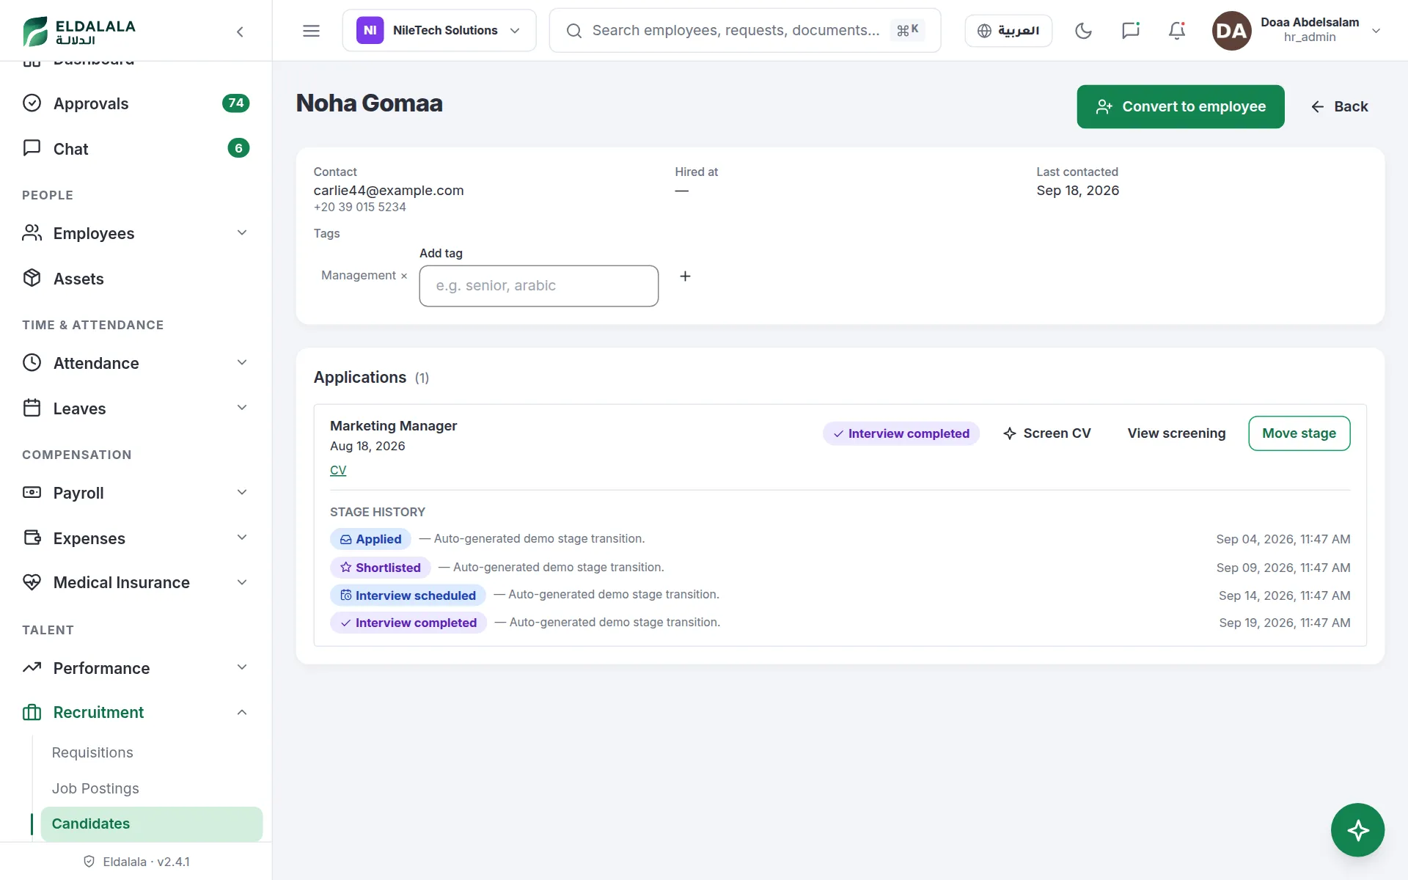Click the Interview completed status badge in the application header

coord(901,433)
